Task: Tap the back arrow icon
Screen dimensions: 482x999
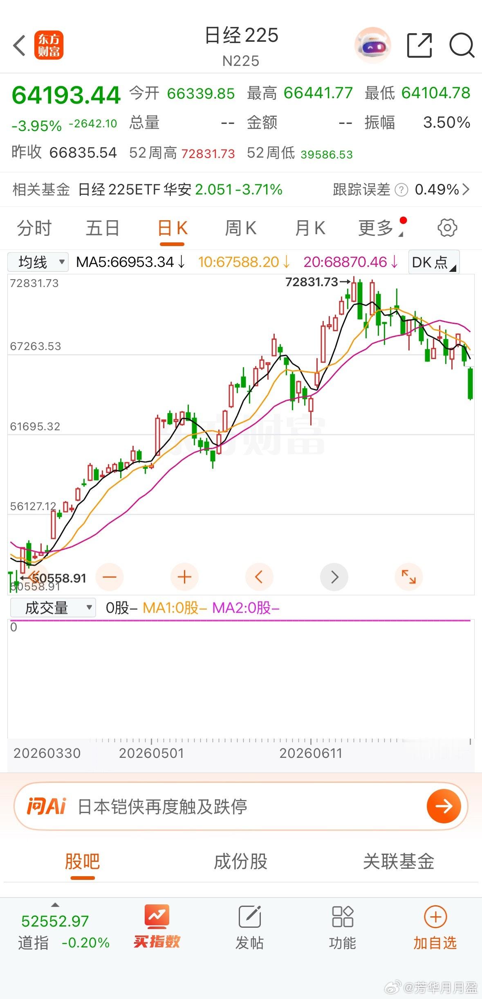Action: (x=19, y=45)
